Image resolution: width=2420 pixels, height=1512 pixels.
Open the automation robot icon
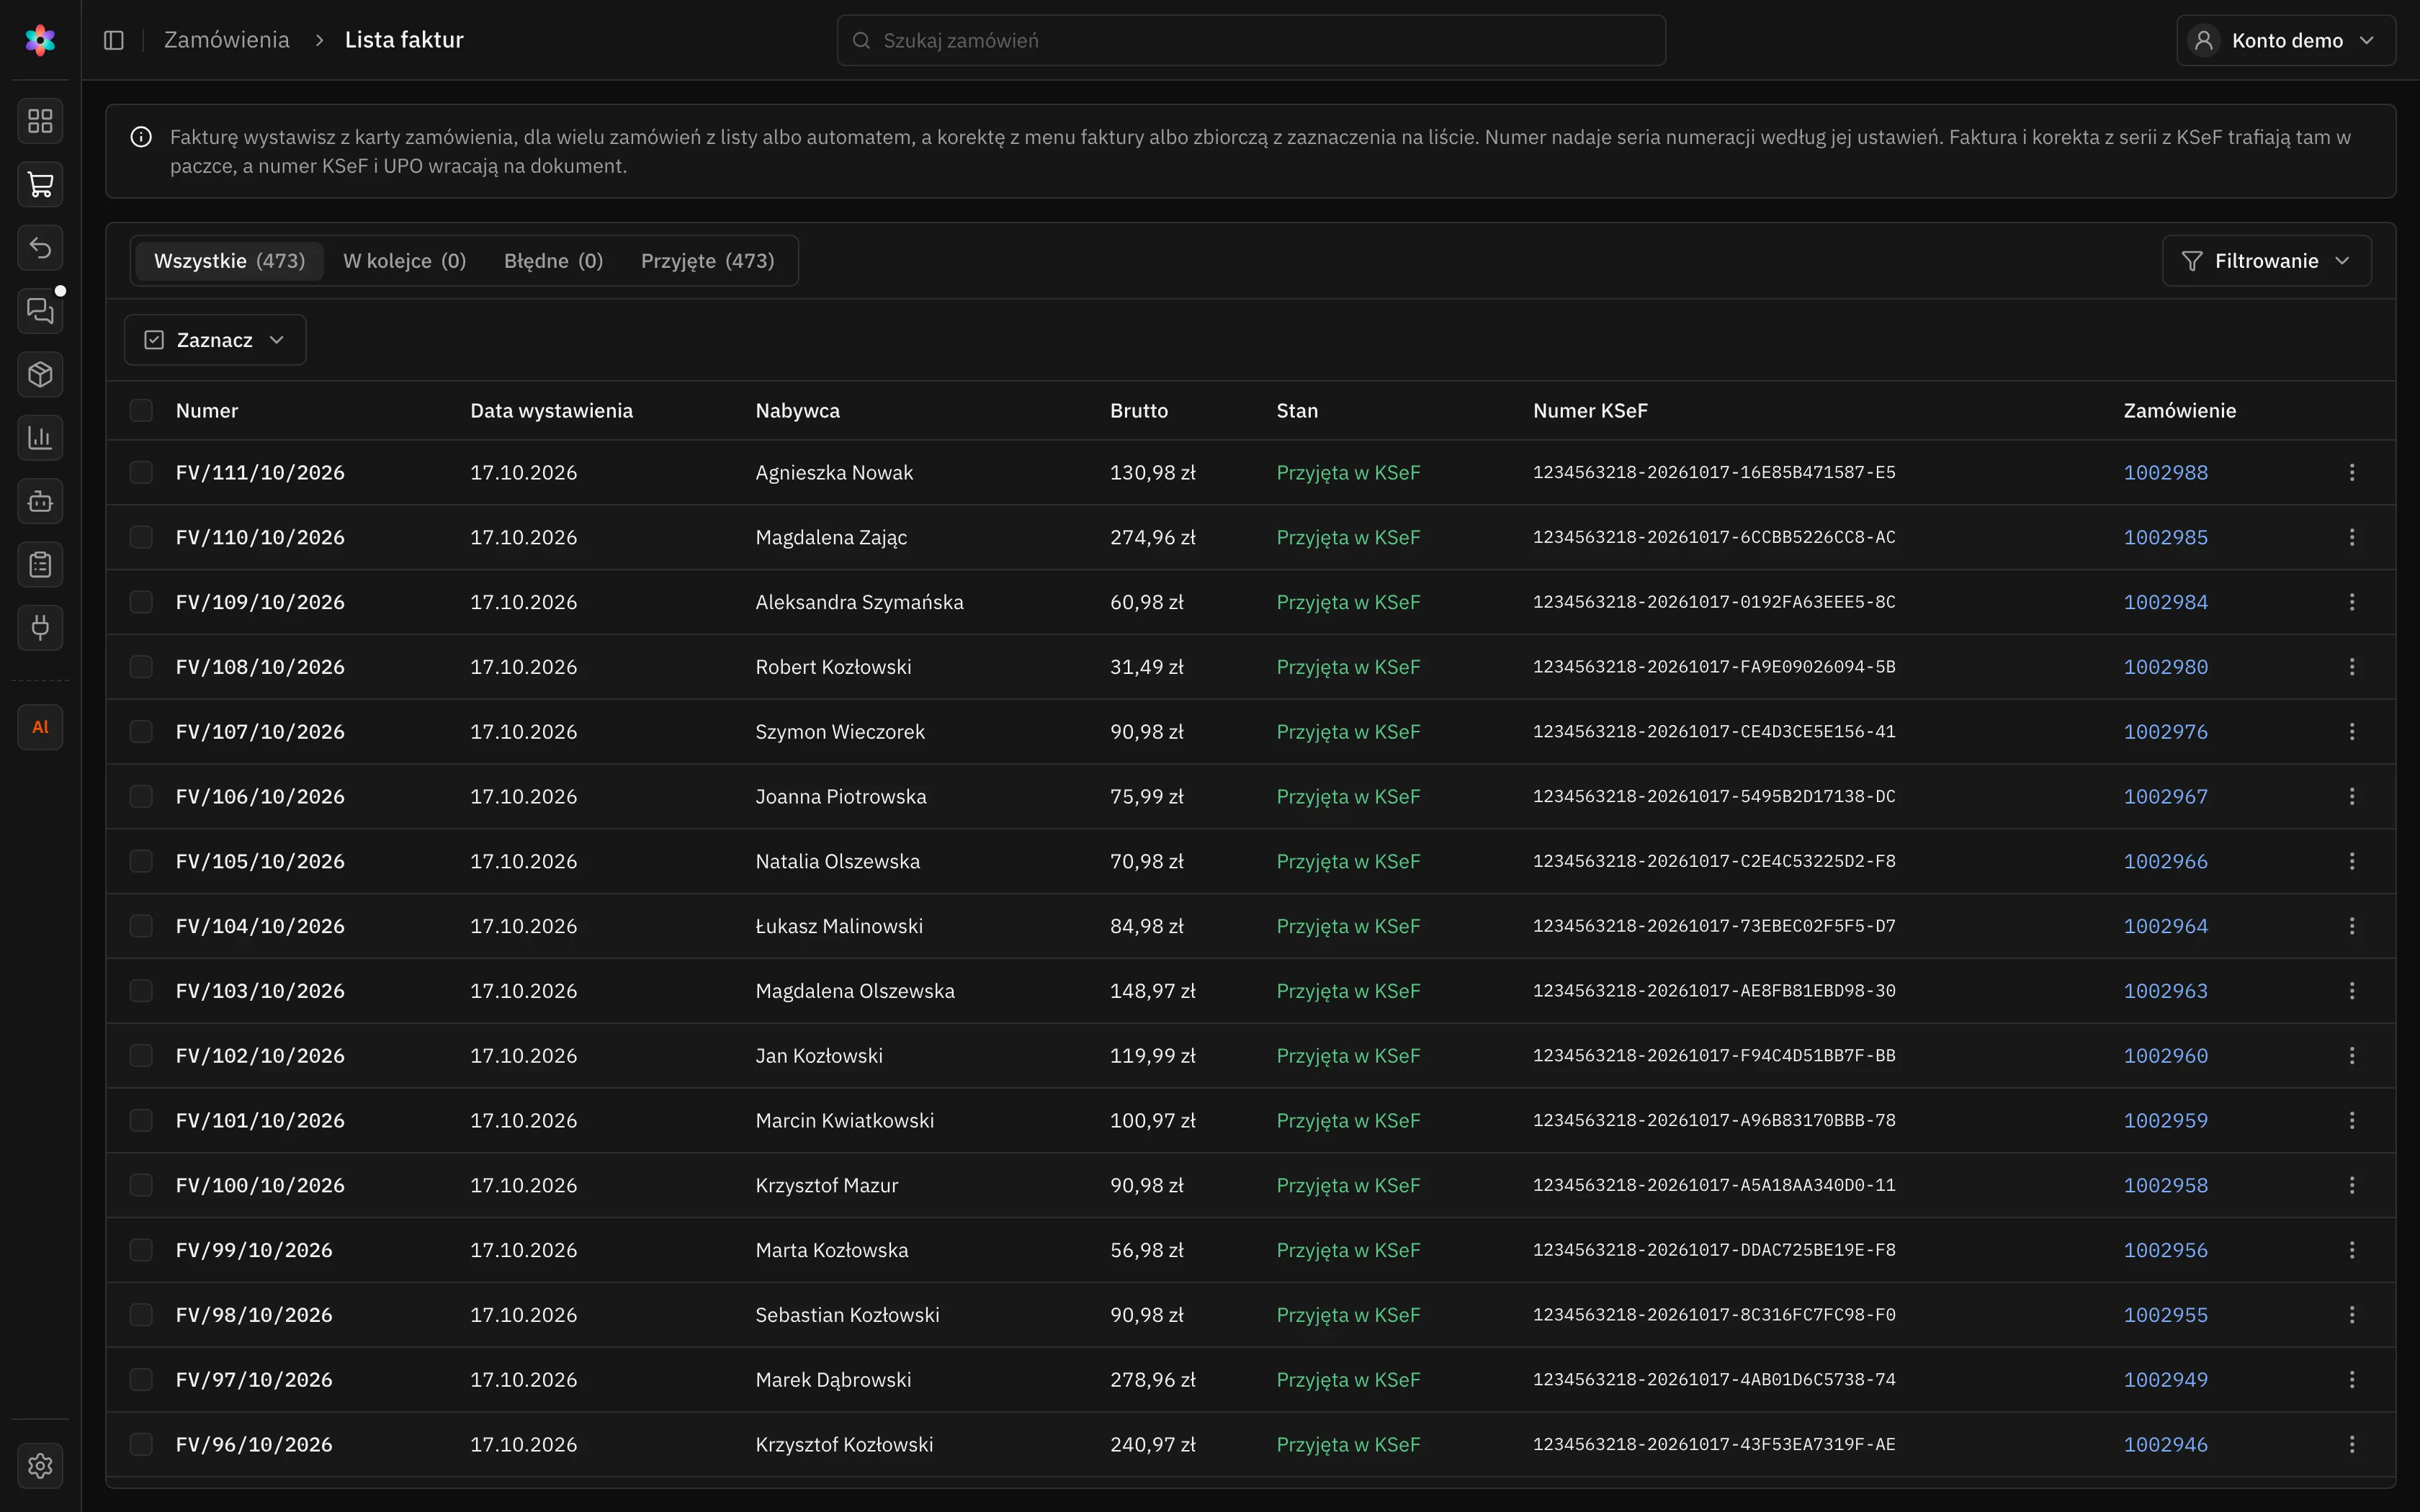(x=40, y=501)
